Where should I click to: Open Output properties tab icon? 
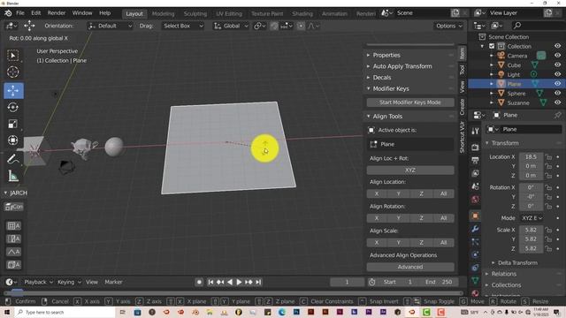pos(475,160)
